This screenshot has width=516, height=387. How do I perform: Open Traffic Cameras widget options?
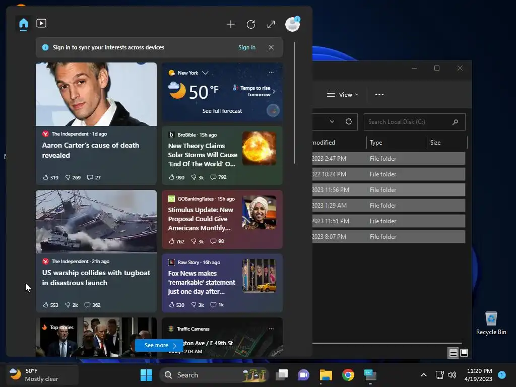pos(271,329)
